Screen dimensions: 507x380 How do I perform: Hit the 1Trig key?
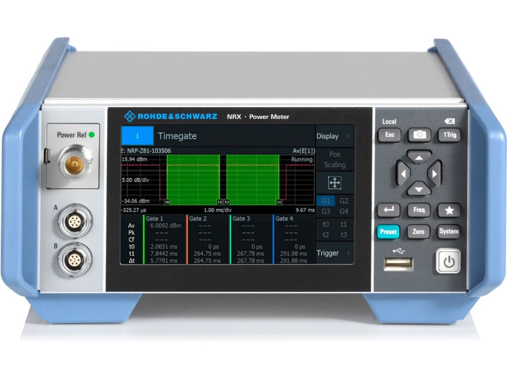(449, 135)
